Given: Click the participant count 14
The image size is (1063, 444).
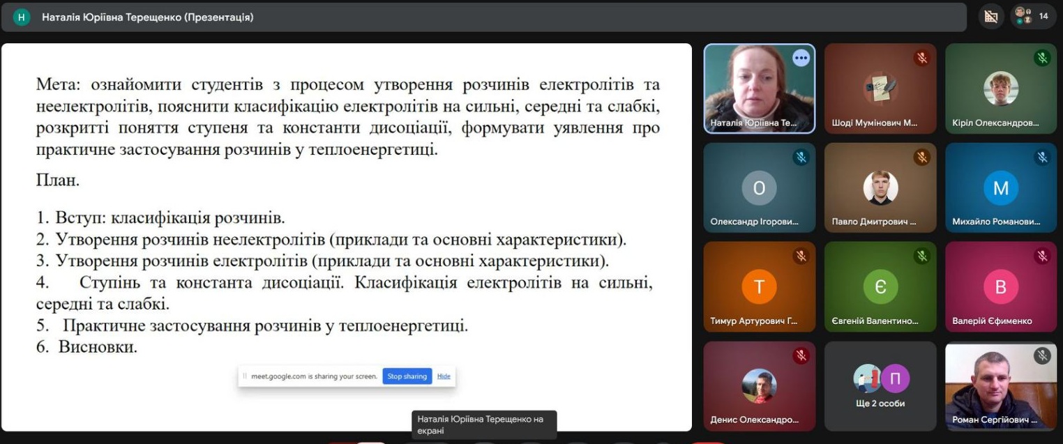Looking at the screenshot, I should click(x=1043, y=16).
